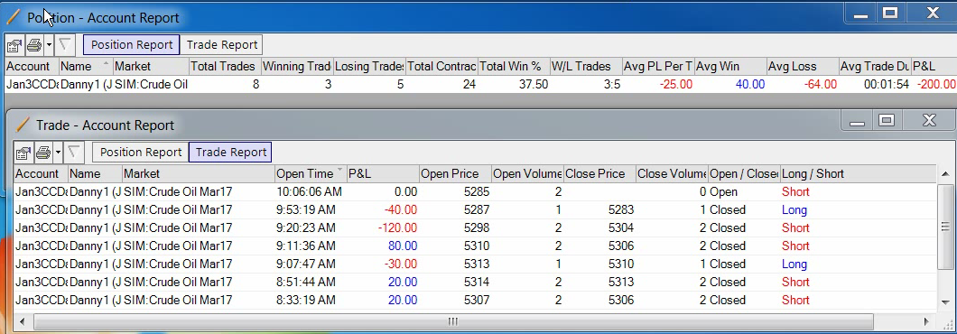Sort Trade report by Open Price header

pyautogui.click(x=455, y=173)
